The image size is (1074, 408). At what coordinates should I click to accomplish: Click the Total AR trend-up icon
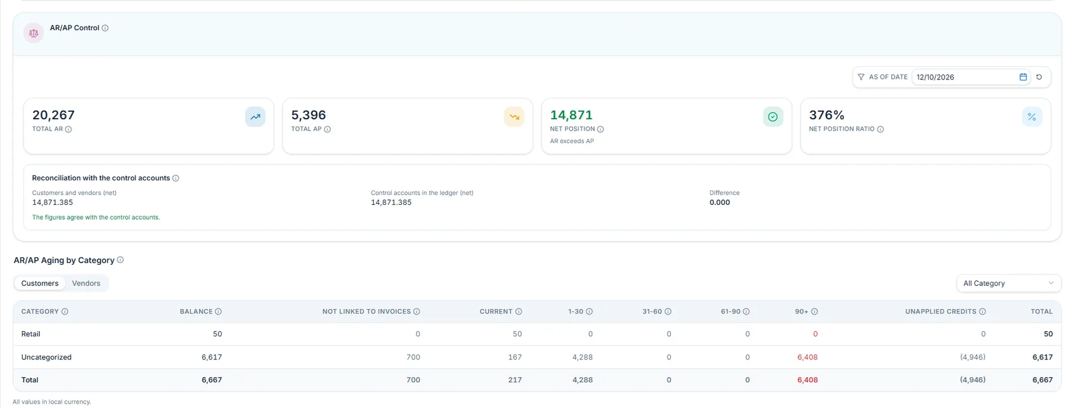coord(255,117)
